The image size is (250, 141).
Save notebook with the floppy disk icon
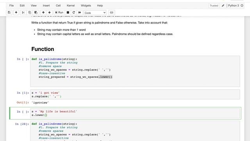9,13
